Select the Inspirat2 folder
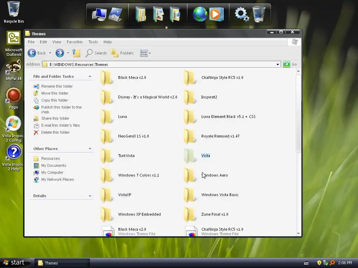Image resolution: width=358 pixels, height=268 pixels. (x=200, y=97)
